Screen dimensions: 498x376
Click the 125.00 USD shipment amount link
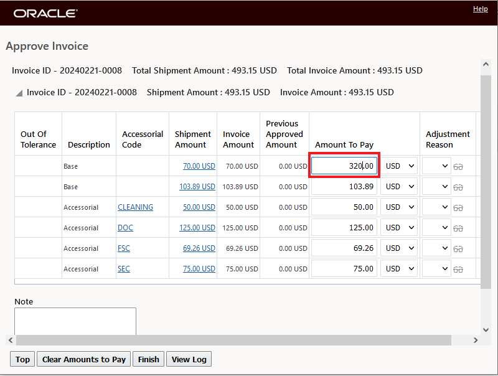(x=197, y=228)
